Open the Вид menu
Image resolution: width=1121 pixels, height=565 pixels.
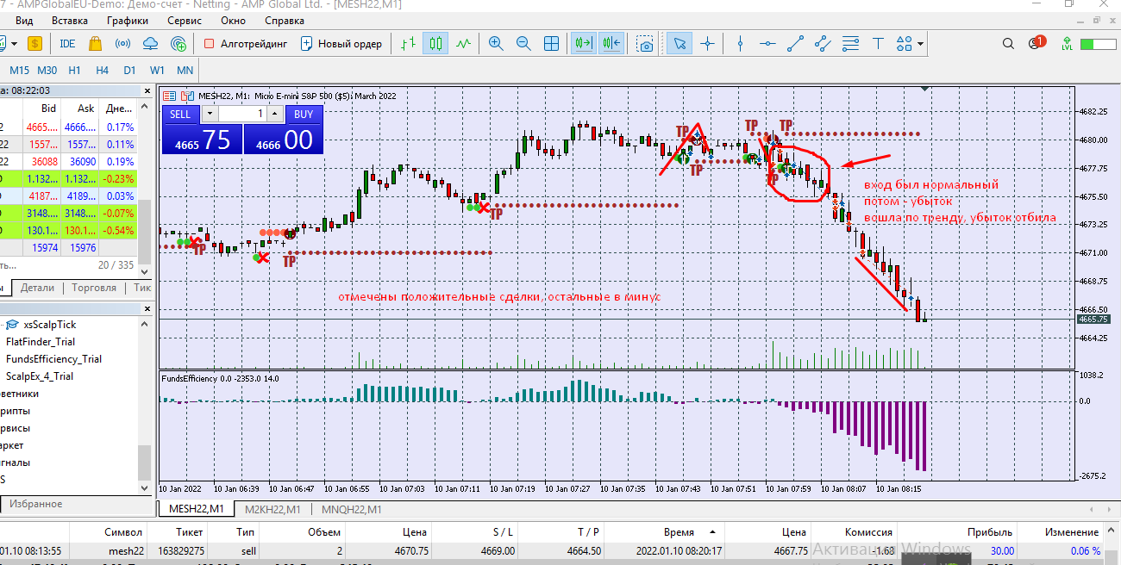pyautogui.click(x=25, y=20)
